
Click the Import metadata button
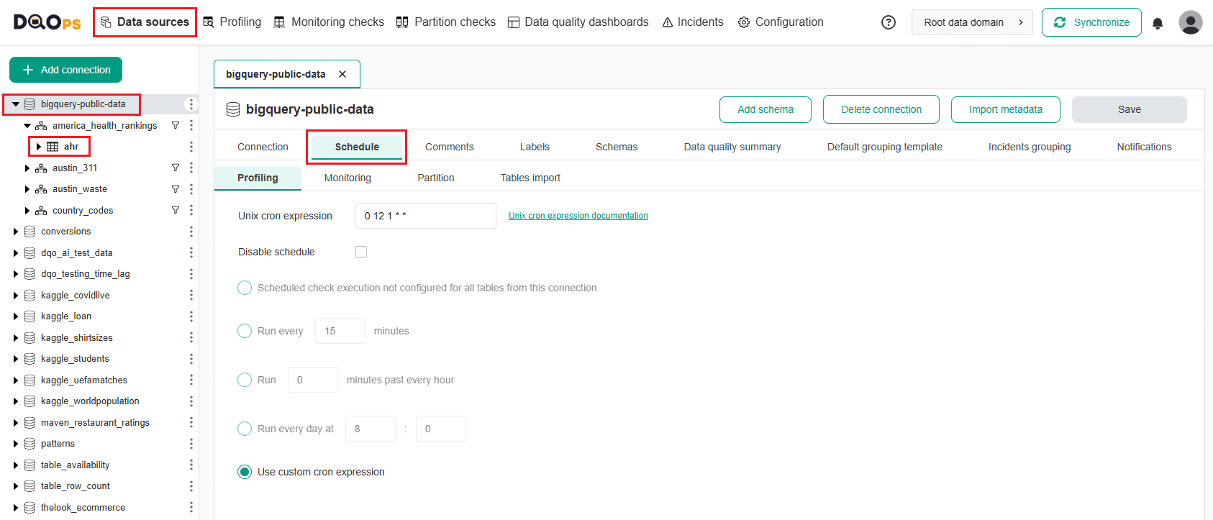click(1006, 109)
